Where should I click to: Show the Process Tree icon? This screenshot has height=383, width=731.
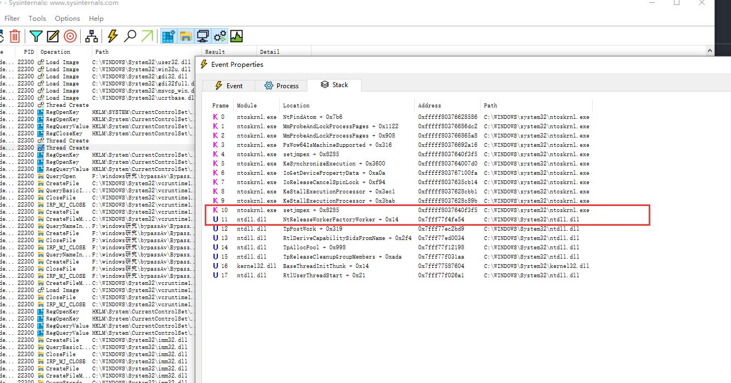click(92, 37)
